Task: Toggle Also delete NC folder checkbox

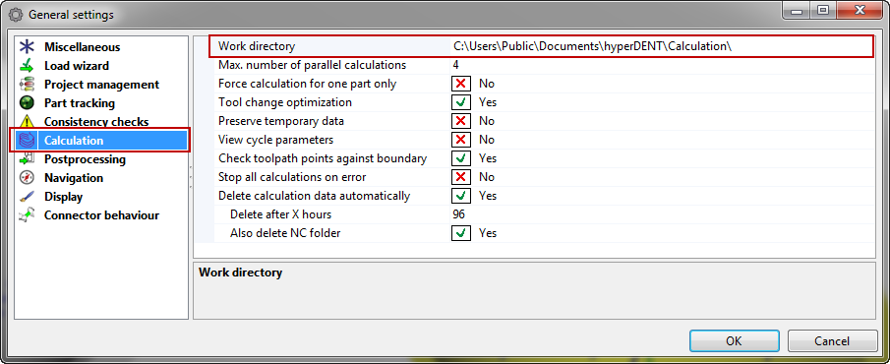Action: pyautogui.click(x=461, y=233)
